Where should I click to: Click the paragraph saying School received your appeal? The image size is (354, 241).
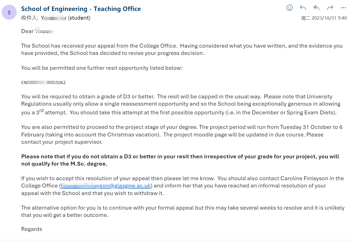point(182,49)
